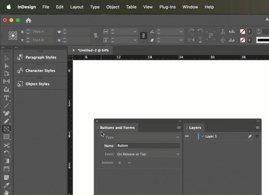Toggle constrain proportions for scaling link
Image resolution: width=269 pixels, height=195 pixels.
[x=144, y=36]
